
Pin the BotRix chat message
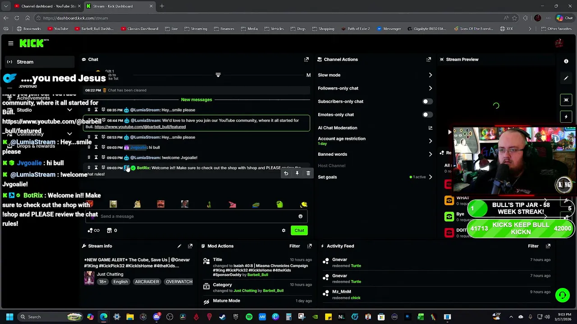point(297,173)
